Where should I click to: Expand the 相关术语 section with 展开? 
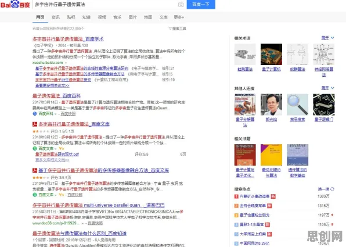(327, 38)
